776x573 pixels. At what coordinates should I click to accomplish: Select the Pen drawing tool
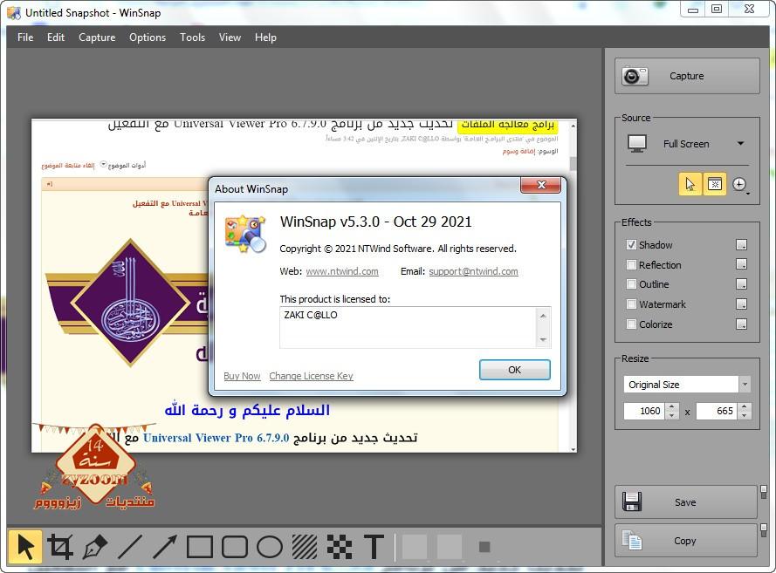click(x=95, y=547)
